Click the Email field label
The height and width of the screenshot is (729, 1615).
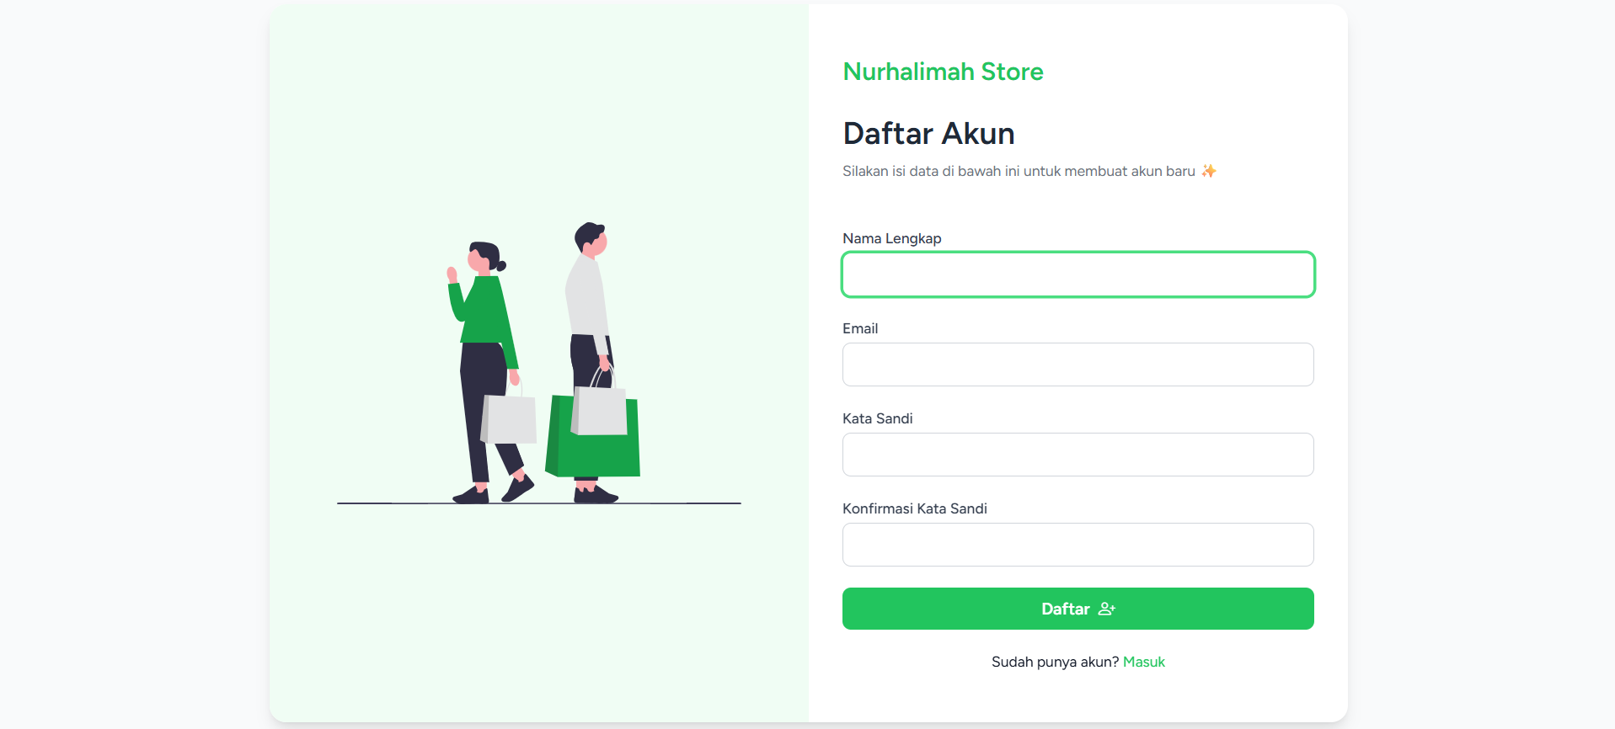tap(860, 328)
